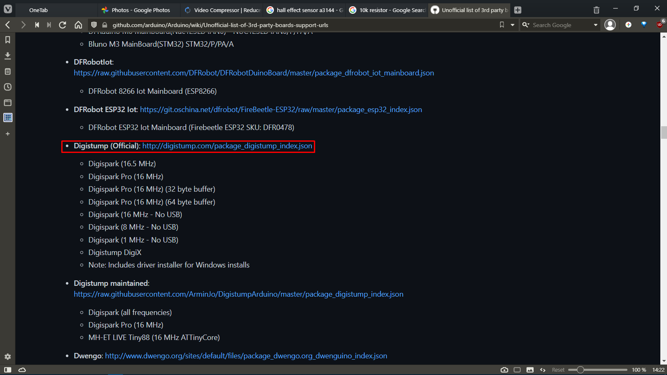Toggle images loading in status bar
667x375 pixels.
(x=530, y=370)
